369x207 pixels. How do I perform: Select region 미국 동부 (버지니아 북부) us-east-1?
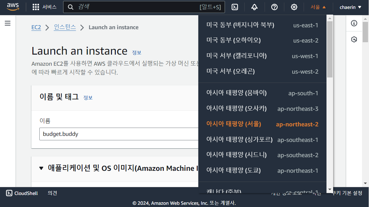262,25
